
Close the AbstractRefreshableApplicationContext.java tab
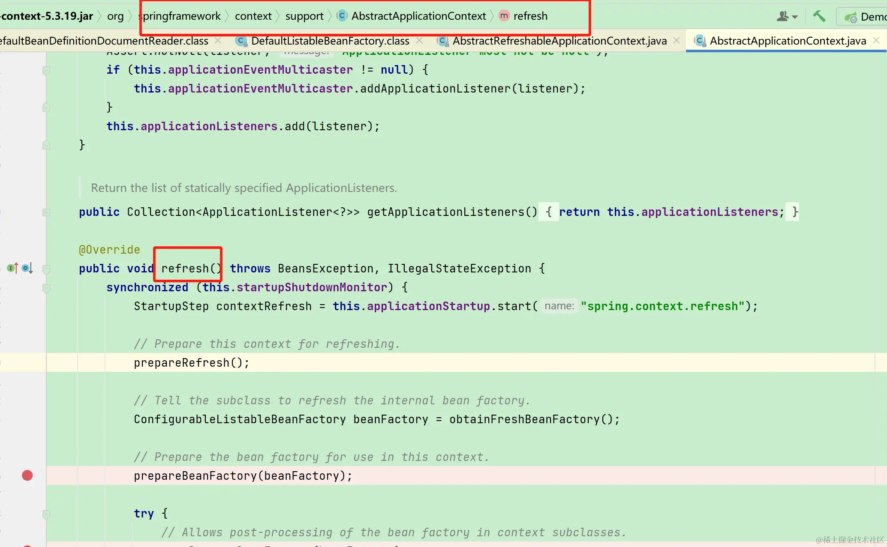click(x=677, y=40)
